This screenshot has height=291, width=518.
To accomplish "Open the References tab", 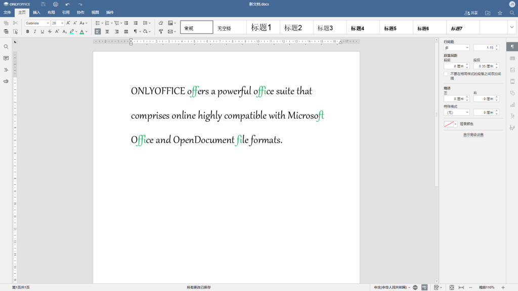I will [66, 13].
